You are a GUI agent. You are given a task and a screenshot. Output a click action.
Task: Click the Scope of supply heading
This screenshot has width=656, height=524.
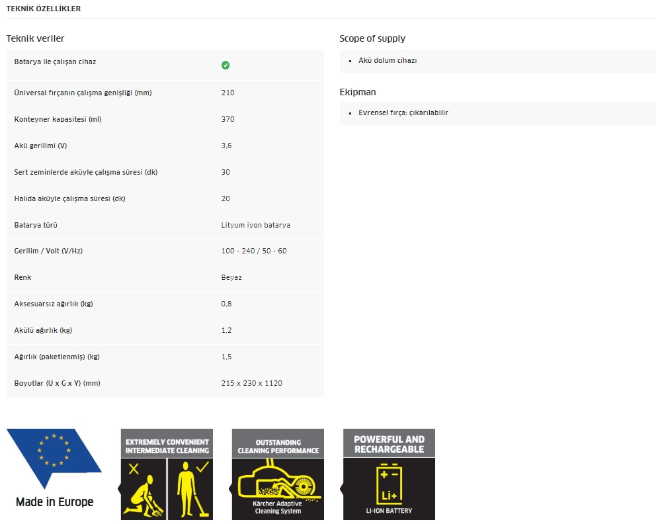click(372, 38)
